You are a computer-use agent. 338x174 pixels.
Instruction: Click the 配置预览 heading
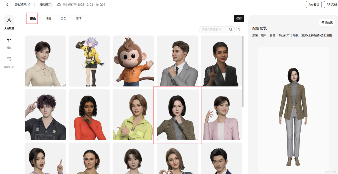click(259, 29)
